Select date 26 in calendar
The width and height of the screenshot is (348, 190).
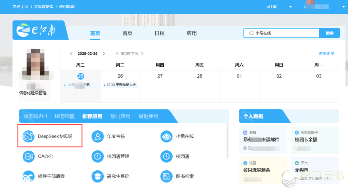pos(120,76)
